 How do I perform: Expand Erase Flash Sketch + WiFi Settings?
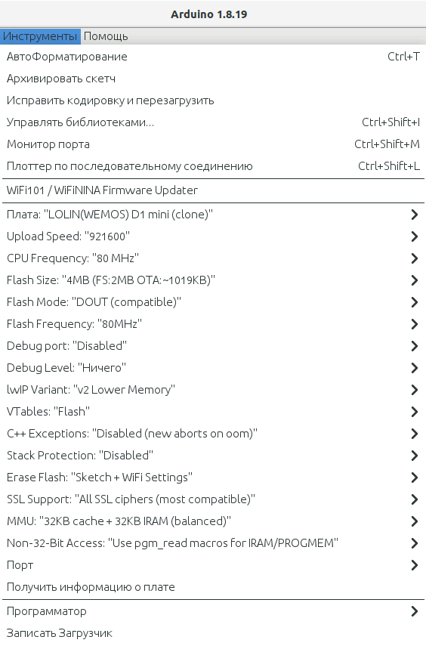pyautogui.click(x=213, y=477)
